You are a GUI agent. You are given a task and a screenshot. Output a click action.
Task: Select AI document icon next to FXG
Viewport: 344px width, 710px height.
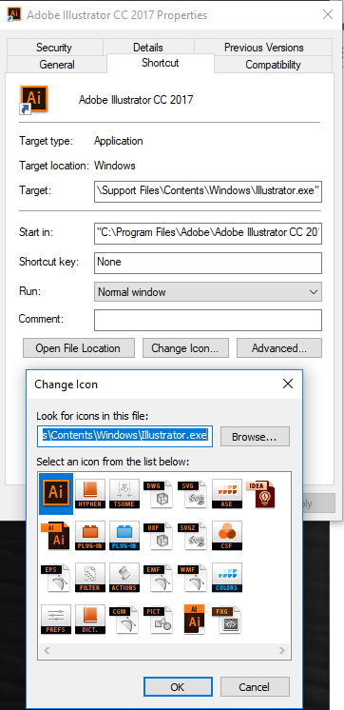194,619
